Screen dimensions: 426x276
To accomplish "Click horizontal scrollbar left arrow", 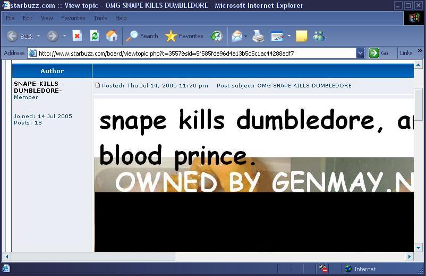I will click(7, 256).
